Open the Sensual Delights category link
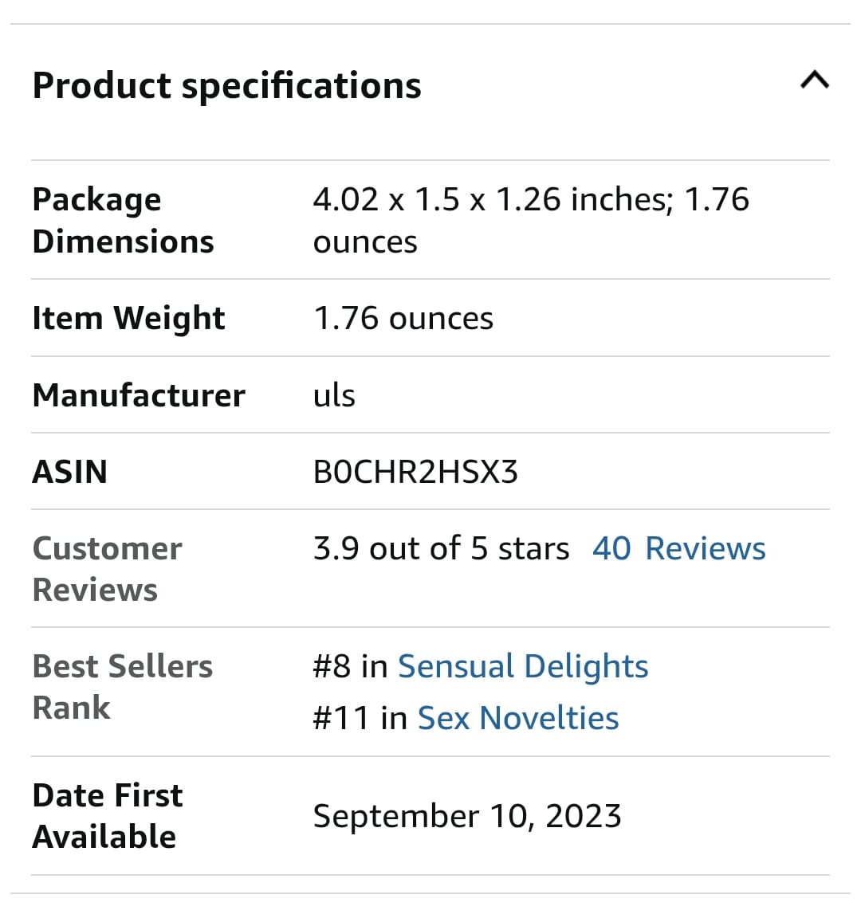This screenshot has height=922, width=861. pyautogui.click(x=523, y=667)
